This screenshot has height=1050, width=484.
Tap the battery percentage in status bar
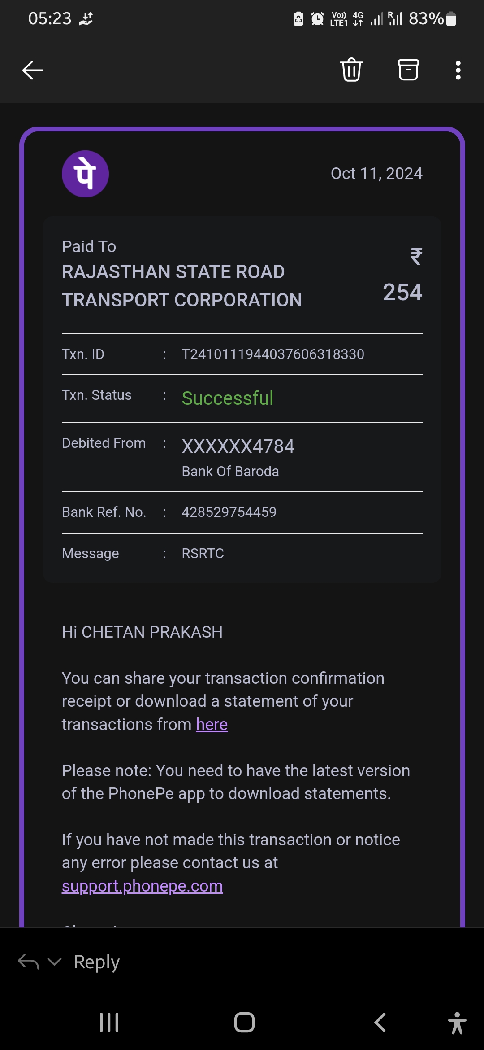[426, 19]
